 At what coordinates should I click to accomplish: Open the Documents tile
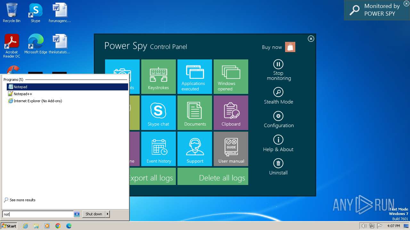tap(195, 113)
